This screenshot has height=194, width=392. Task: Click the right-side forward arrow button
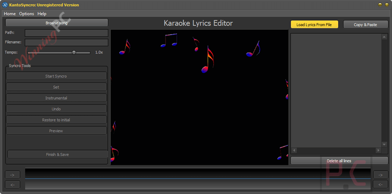coord(381,175)
